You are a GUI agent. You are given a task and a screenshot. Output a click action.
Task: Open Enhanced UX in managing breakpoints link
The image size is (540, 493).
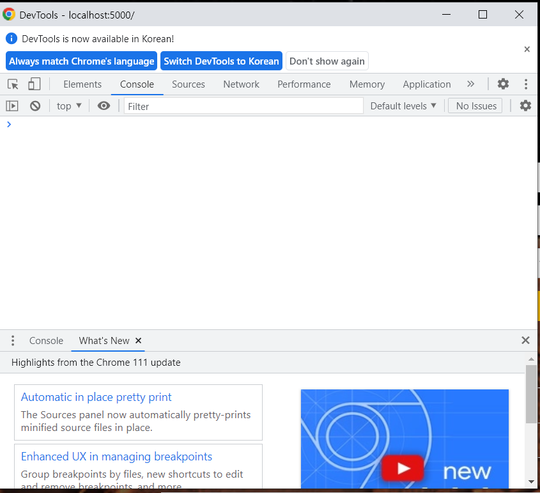(116, 457)
